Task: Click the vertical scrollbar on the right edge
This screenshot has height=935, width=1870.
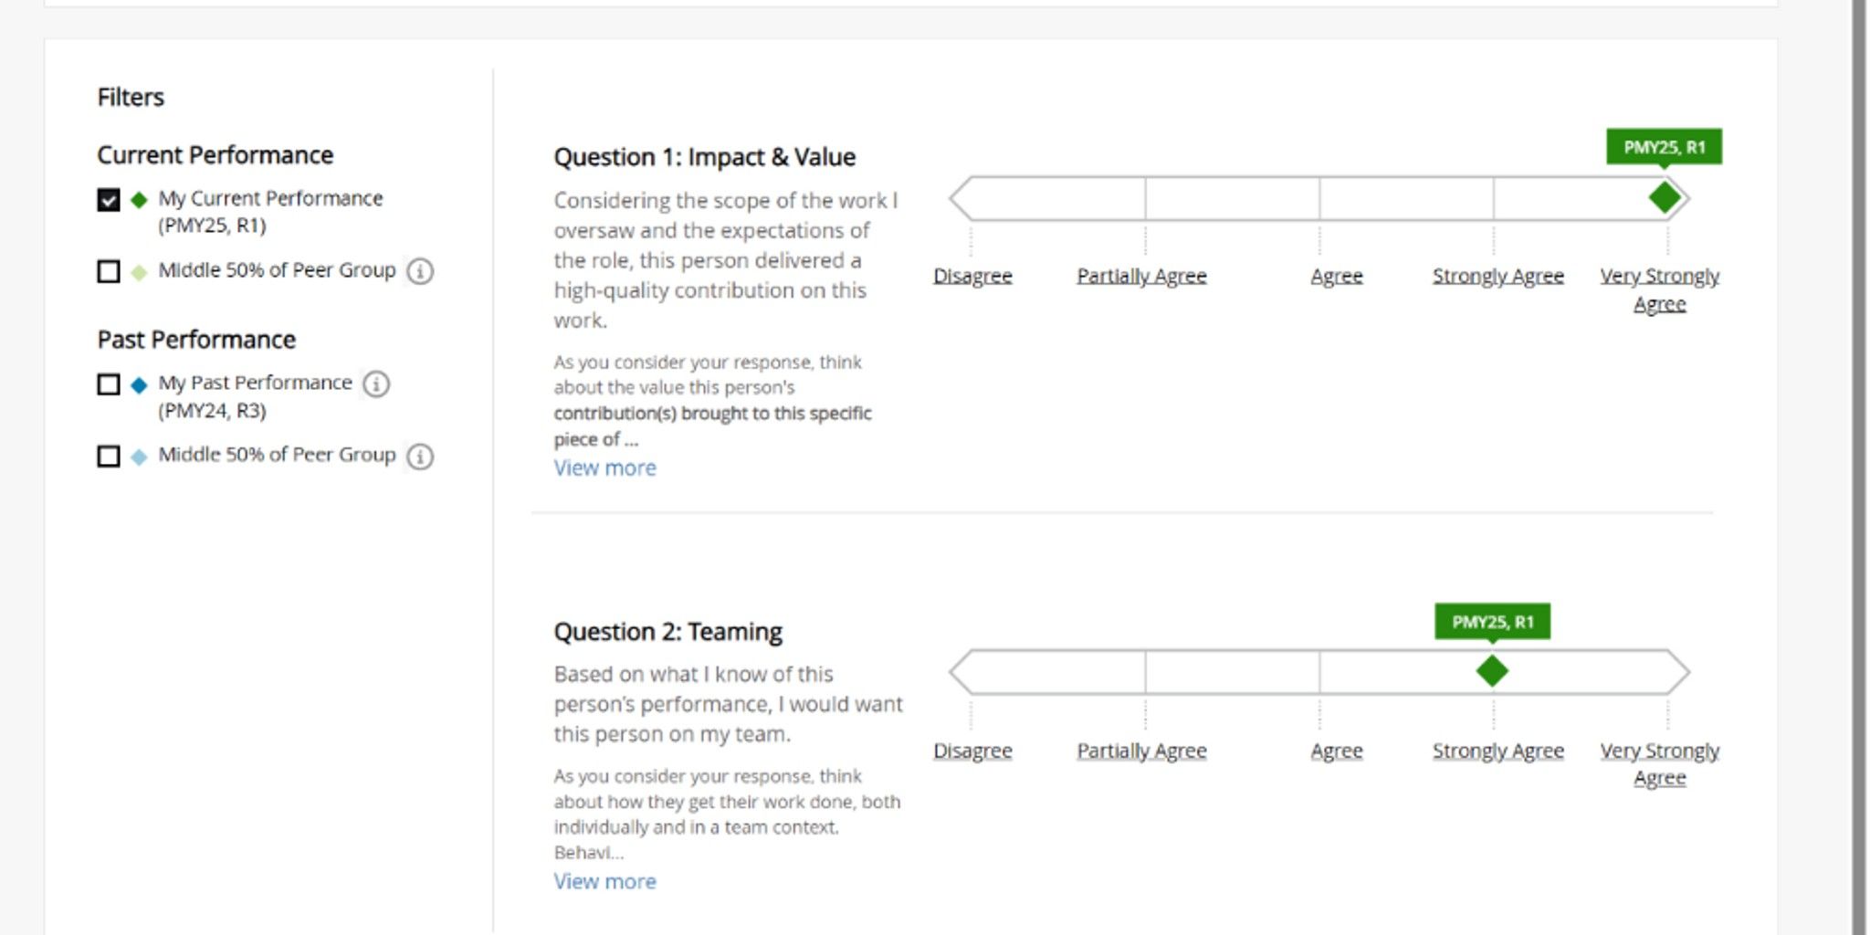Action: click(x=1858, y=457)
